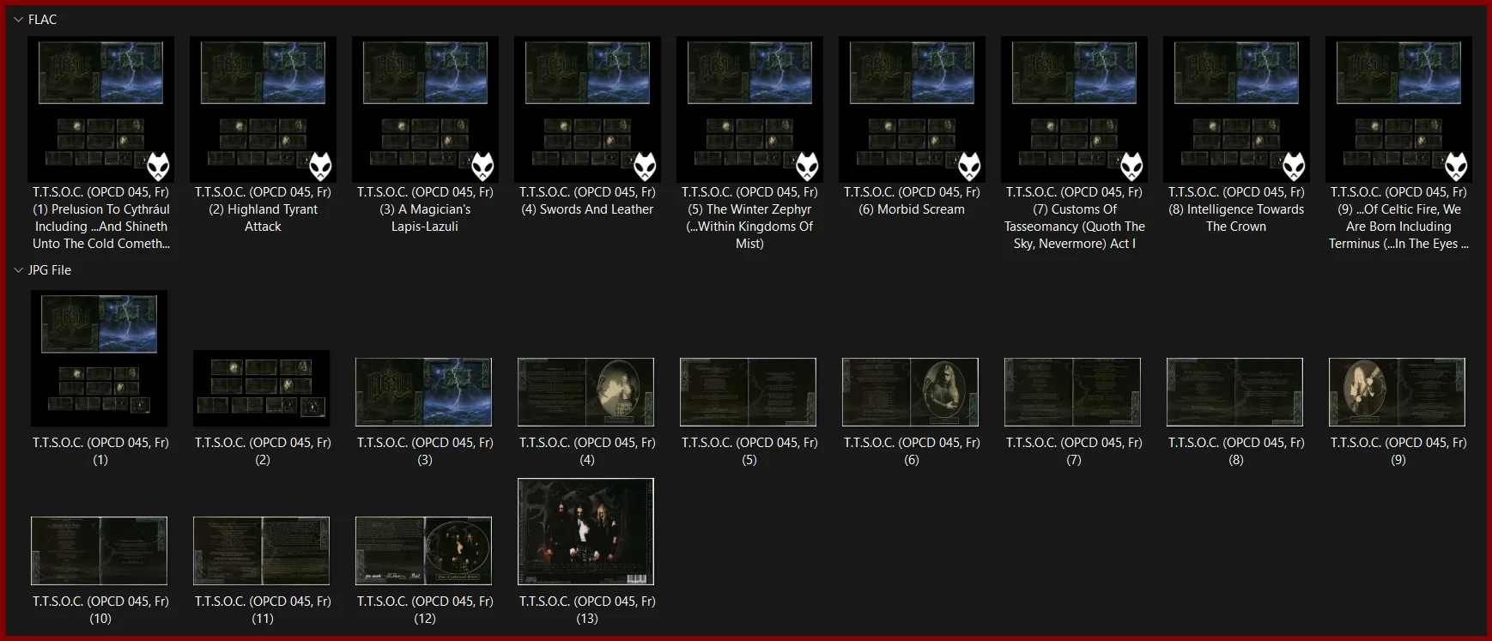
Task: Click filename (3) A Magician's Lapis-Lazuli
Action: pyautogui.click(x=425, y=209)
